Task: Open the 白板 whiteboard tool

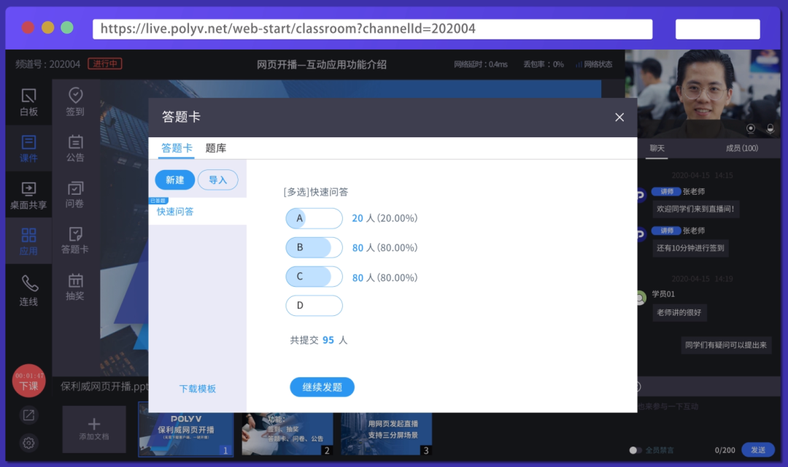Action: pos(28,101)
